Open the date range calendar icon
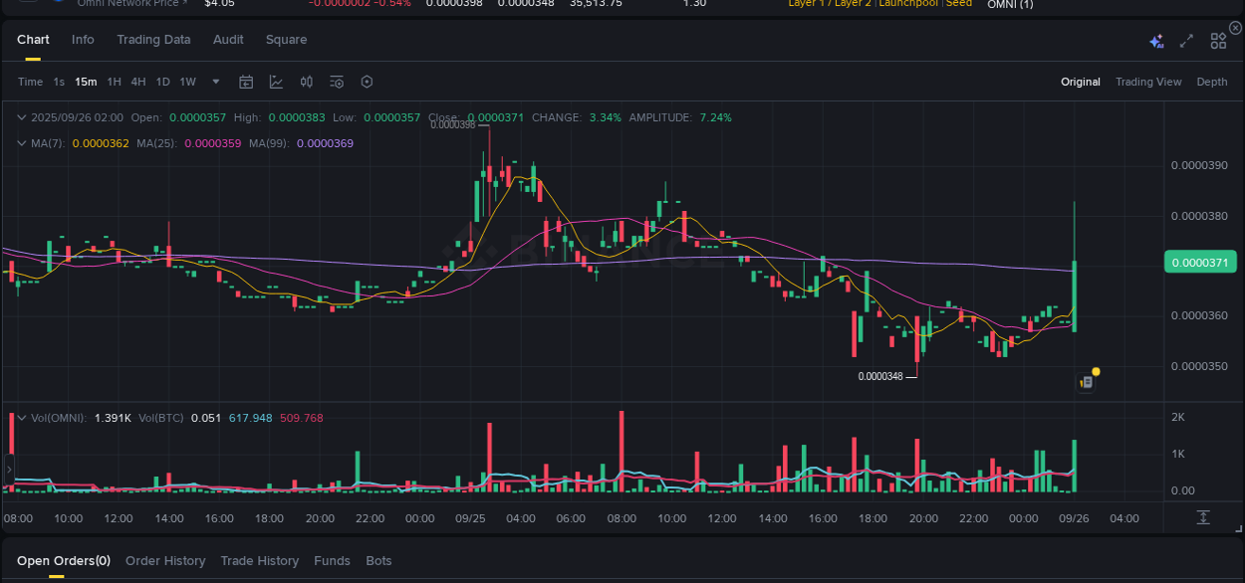The height and width of the screenshot is (583, 1245). point(246,82)
